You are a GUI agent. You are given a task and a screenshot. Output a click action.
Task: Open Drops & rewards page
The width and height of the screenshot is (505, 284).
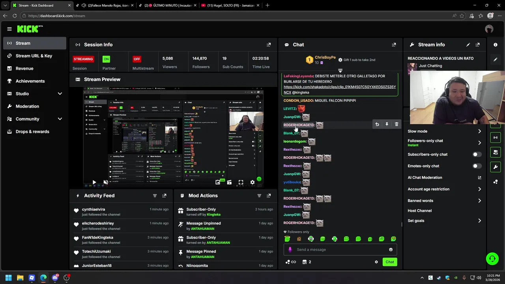35,131
